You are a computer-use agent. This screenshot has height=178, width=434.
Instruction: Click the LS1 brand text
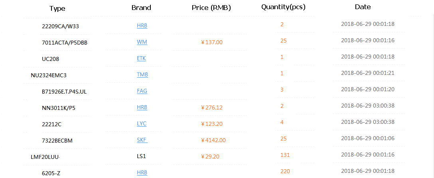141,156
